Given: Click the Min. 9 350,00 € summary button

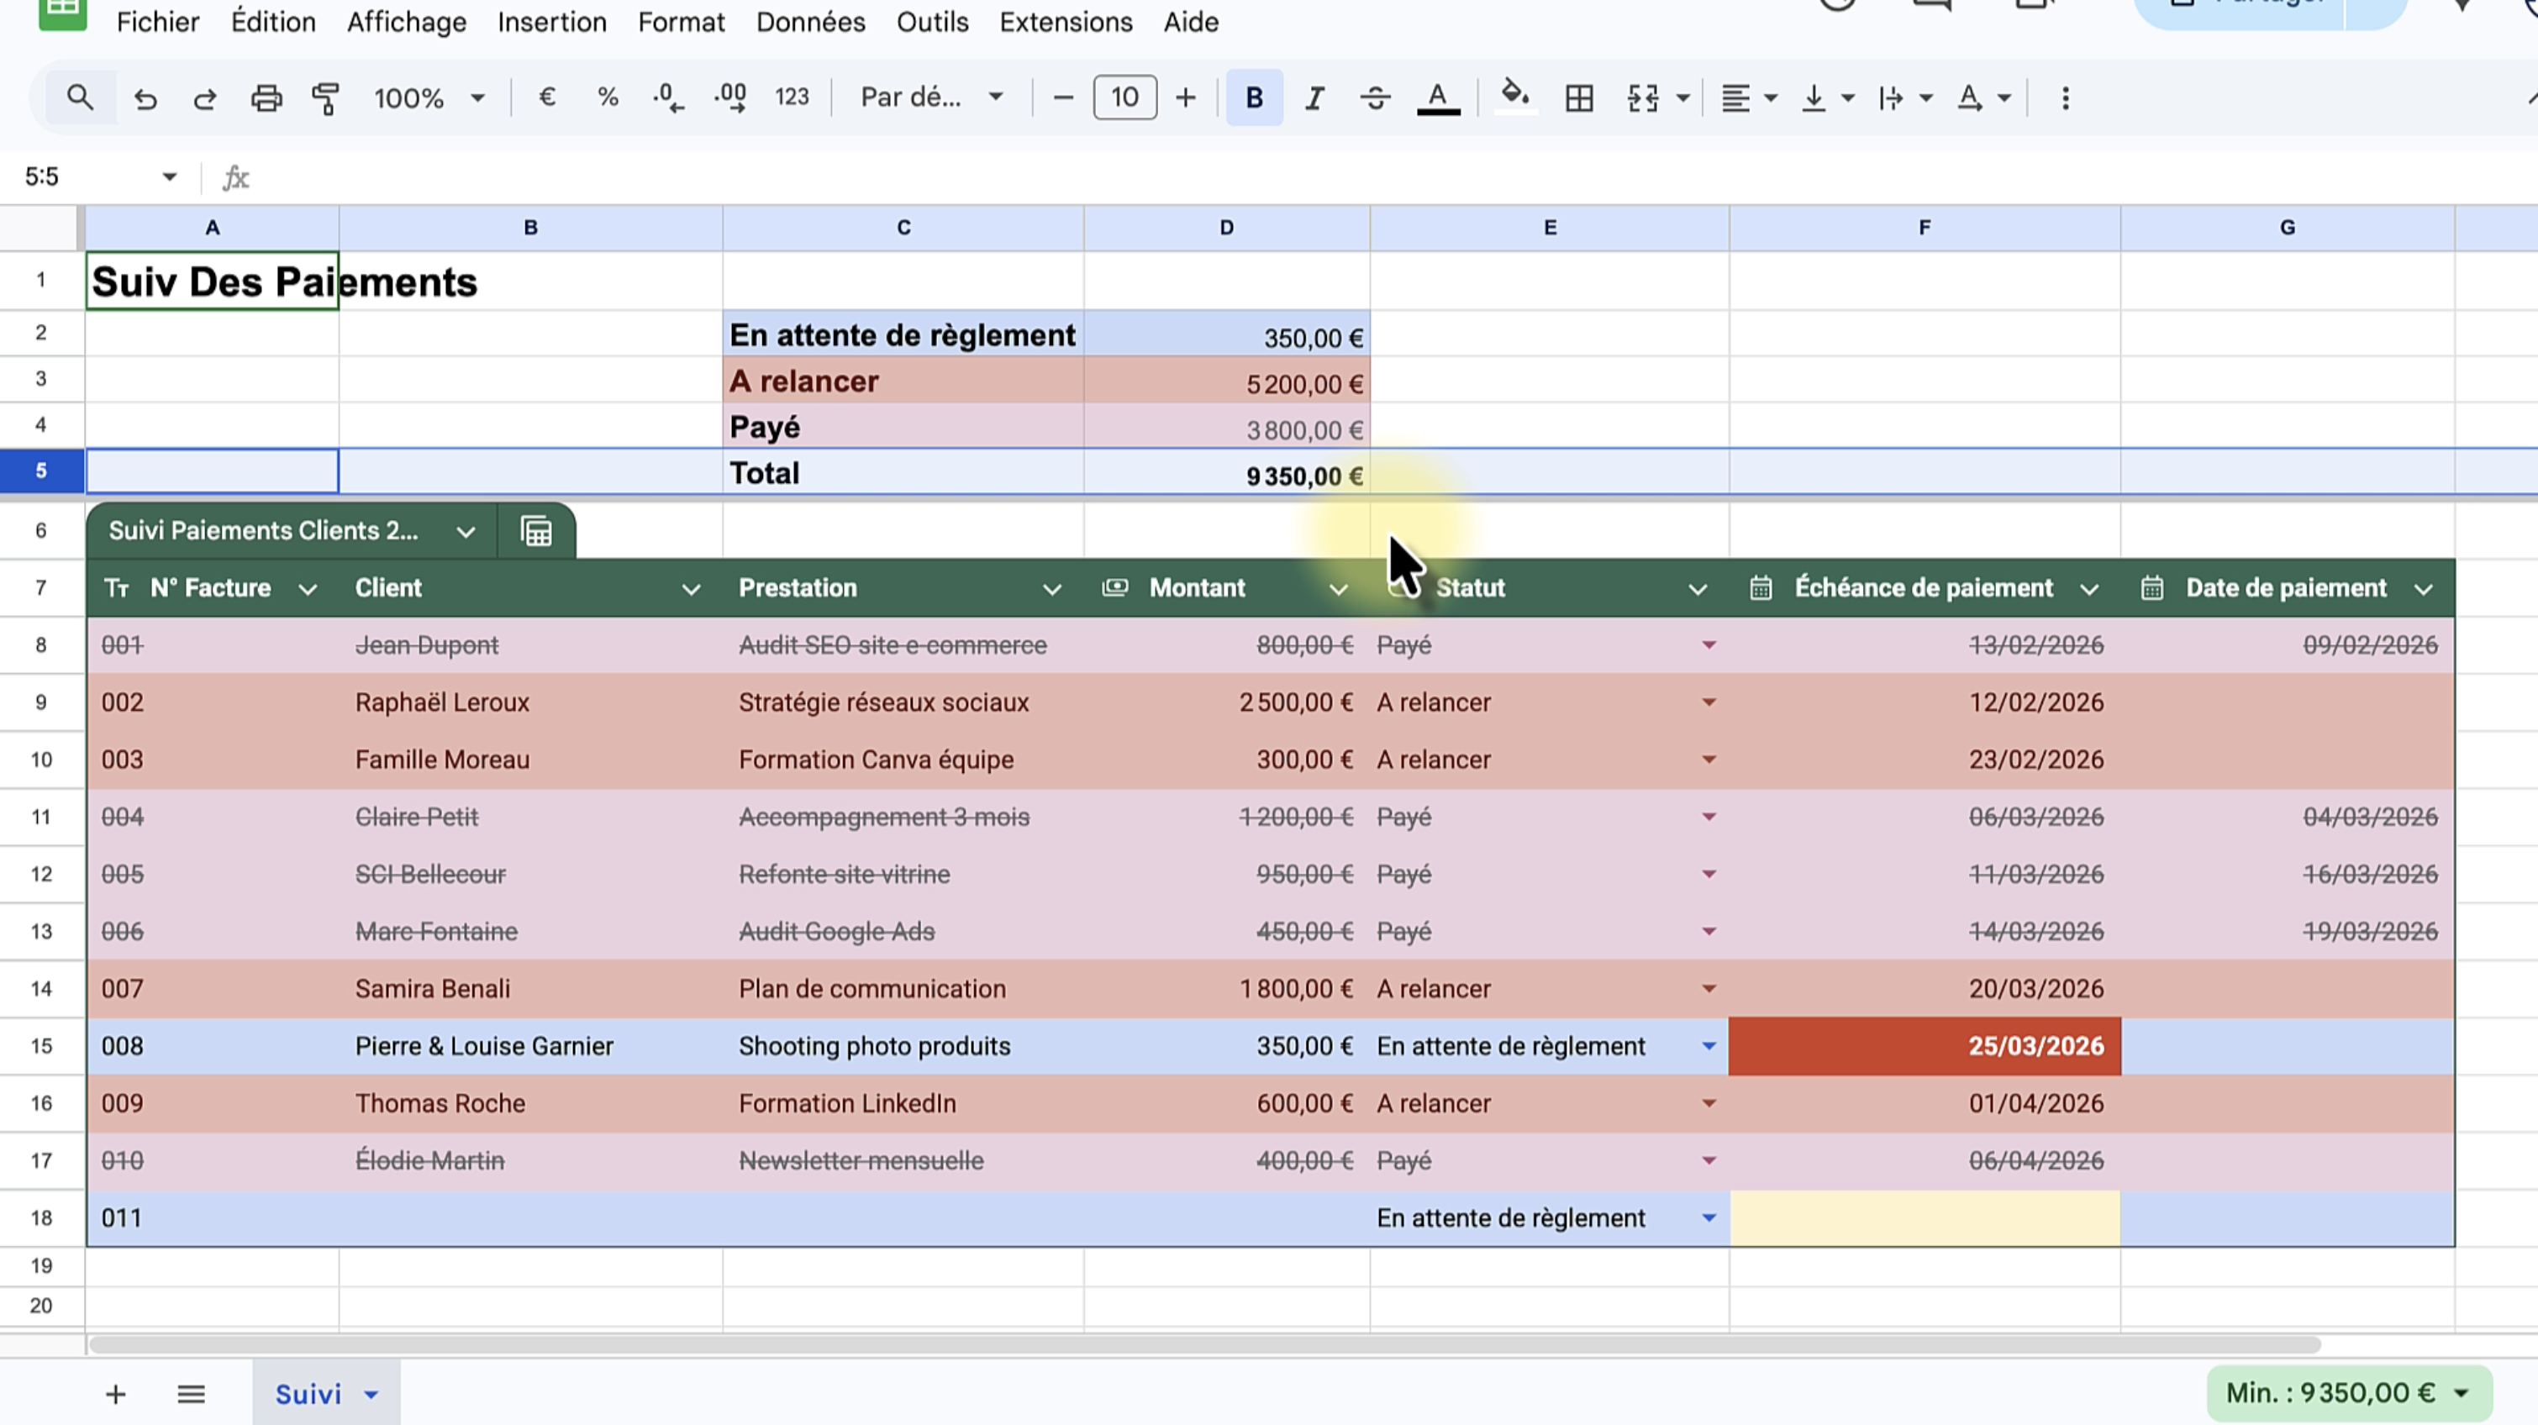Looking at the screenshot, I should coord(2349,1392).
